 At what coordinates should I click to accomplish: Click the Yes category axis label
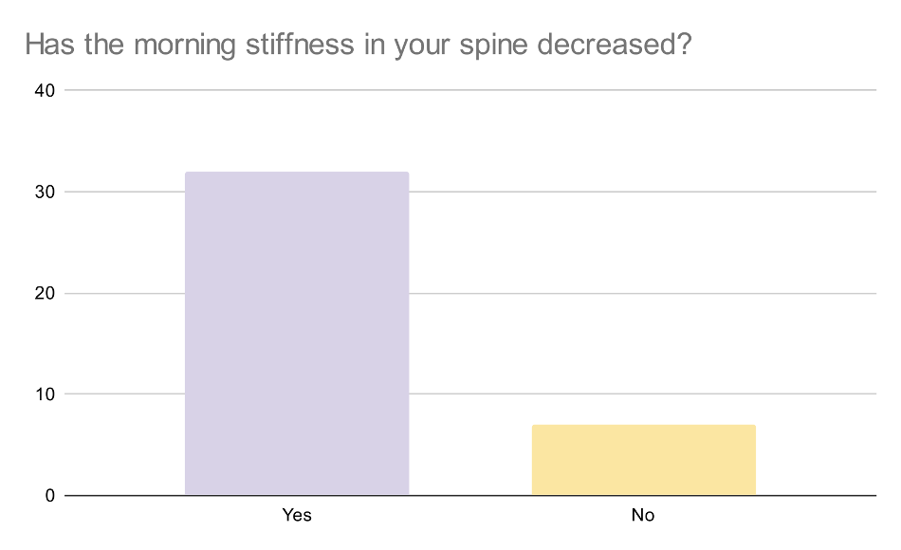pos(297,516)
